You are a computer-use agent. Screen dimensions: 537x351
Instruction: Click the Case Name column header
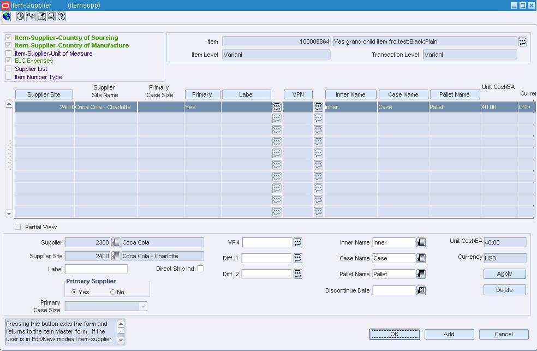403,94
